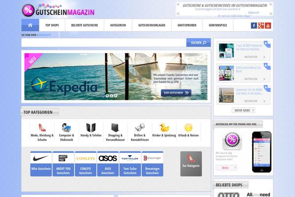Click the Tom Tailor Gutschein label

(x=130, y=170)
